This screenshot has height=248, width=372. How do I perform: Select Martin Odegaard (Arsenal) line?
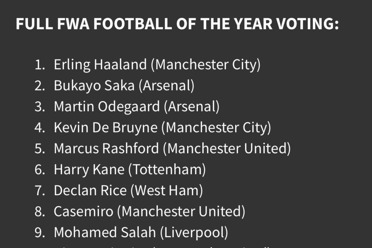click(x=137, y=107)
